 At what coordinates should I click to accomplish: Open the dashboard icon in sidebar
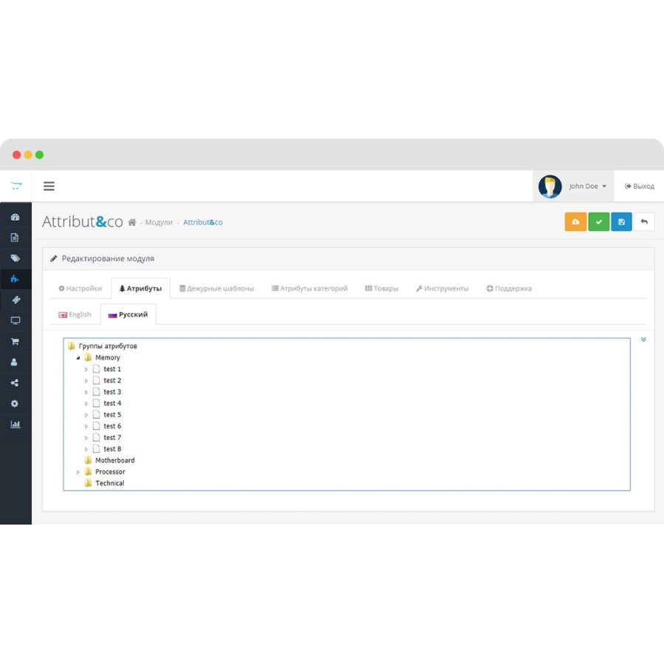click(15, 217)
